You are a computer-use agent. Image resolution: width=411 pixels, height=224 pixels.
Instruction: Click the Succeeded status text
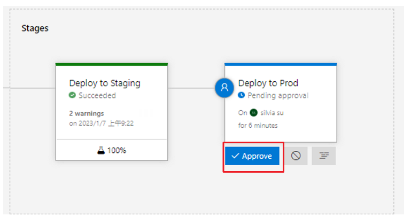97,96
